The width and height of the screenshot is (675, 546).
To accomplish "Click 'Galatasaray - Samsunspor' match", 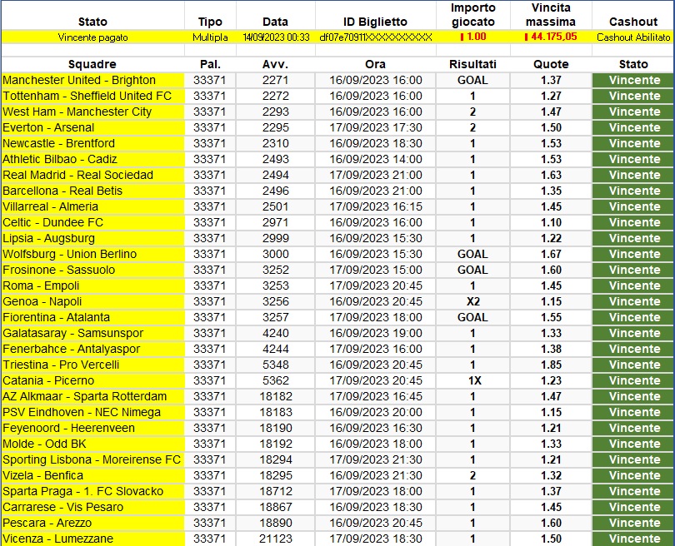I will pos(93,334).
